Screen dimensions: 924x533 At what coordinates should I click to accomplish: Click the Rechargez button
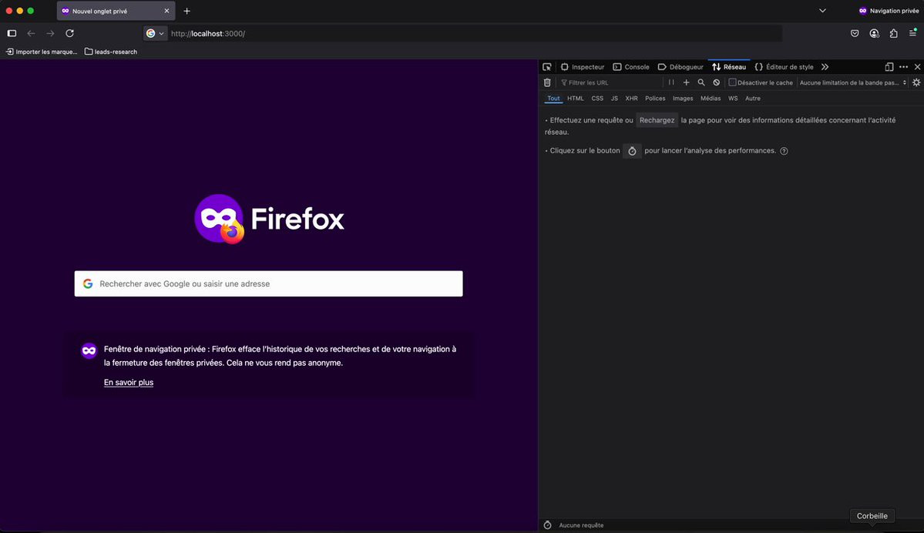click(657, 120)
